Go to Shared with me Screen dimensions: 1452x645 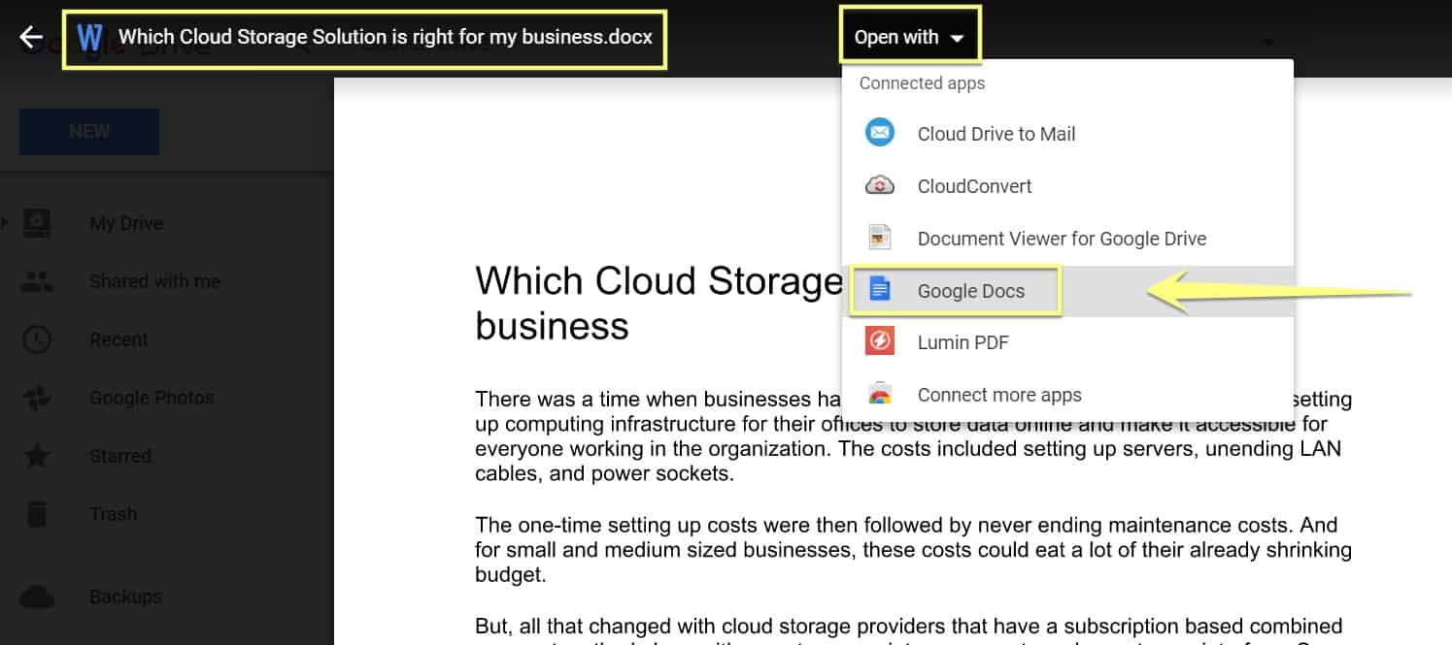click(154, 281)
